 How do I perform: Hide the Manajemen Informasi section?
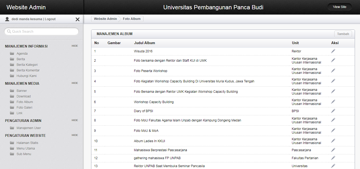point(75,46)
